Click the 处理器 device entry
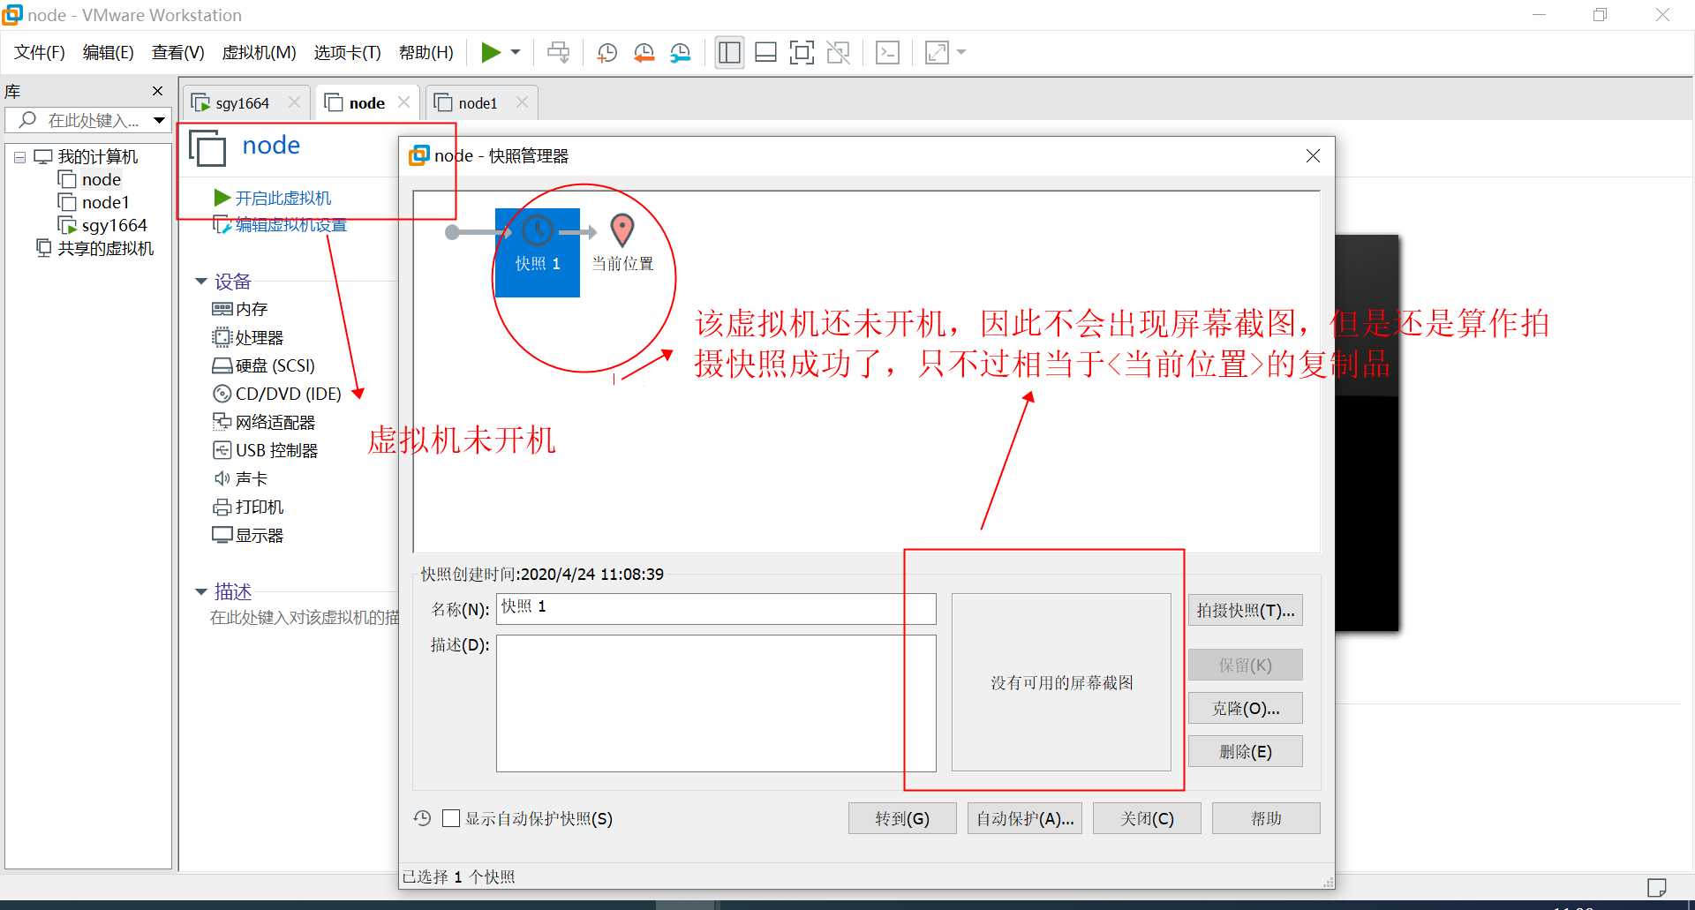Screen dimensions: 1695x910 point(248,337)
